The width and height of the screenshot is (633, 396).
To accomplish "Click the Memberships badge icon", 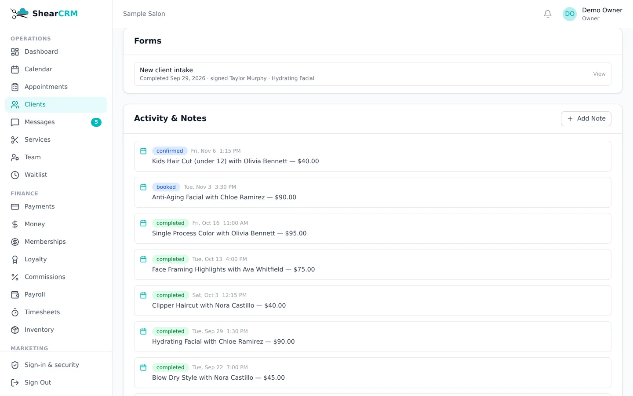I will point(15,242).
